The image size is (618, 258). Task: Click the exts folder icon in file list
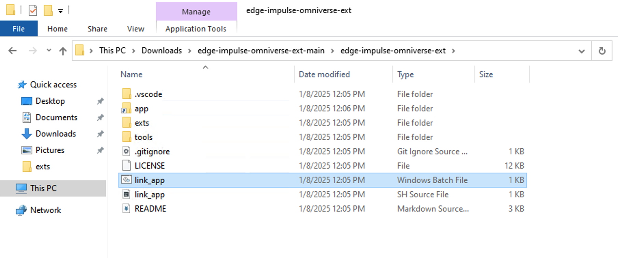[x=126, y=123]
